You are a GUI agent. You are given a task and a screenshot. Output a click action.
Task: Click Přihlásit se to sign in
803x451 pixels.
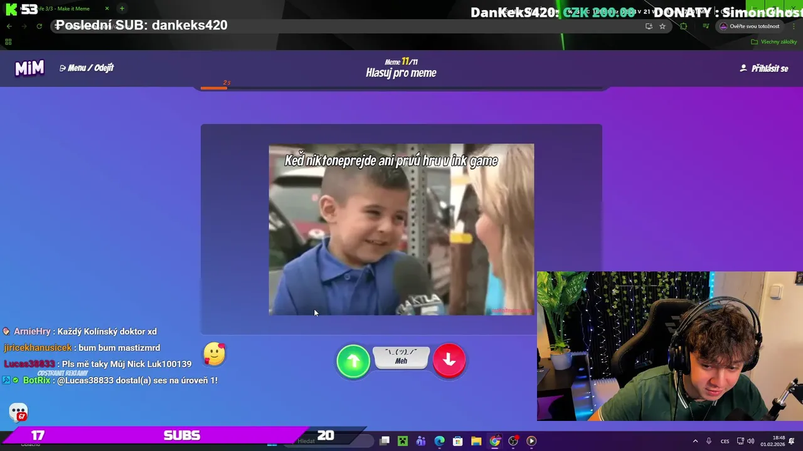(764, 68)
